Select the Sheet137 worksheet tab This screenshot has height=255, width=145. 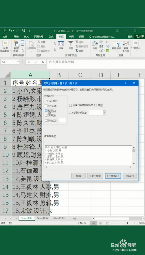[x=43, y=218]
